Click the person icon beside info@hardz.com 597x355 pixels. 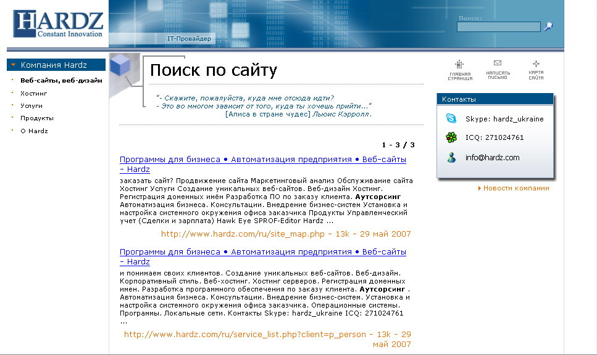pyautogui.click(x=451, y=157)
